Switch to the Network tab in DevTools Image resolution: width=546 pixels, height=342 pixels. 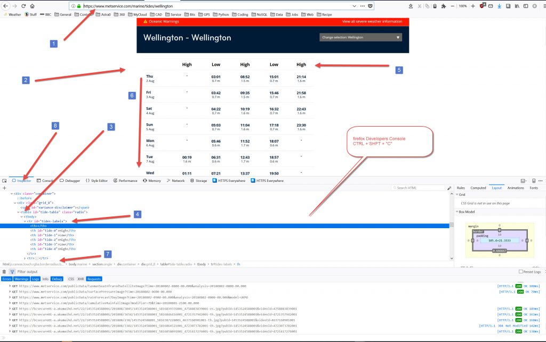coord(175,181)
